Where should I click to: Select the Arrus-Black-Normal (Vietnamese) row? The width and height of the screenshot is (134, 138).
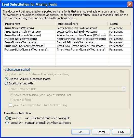click(x=67, y=46)
